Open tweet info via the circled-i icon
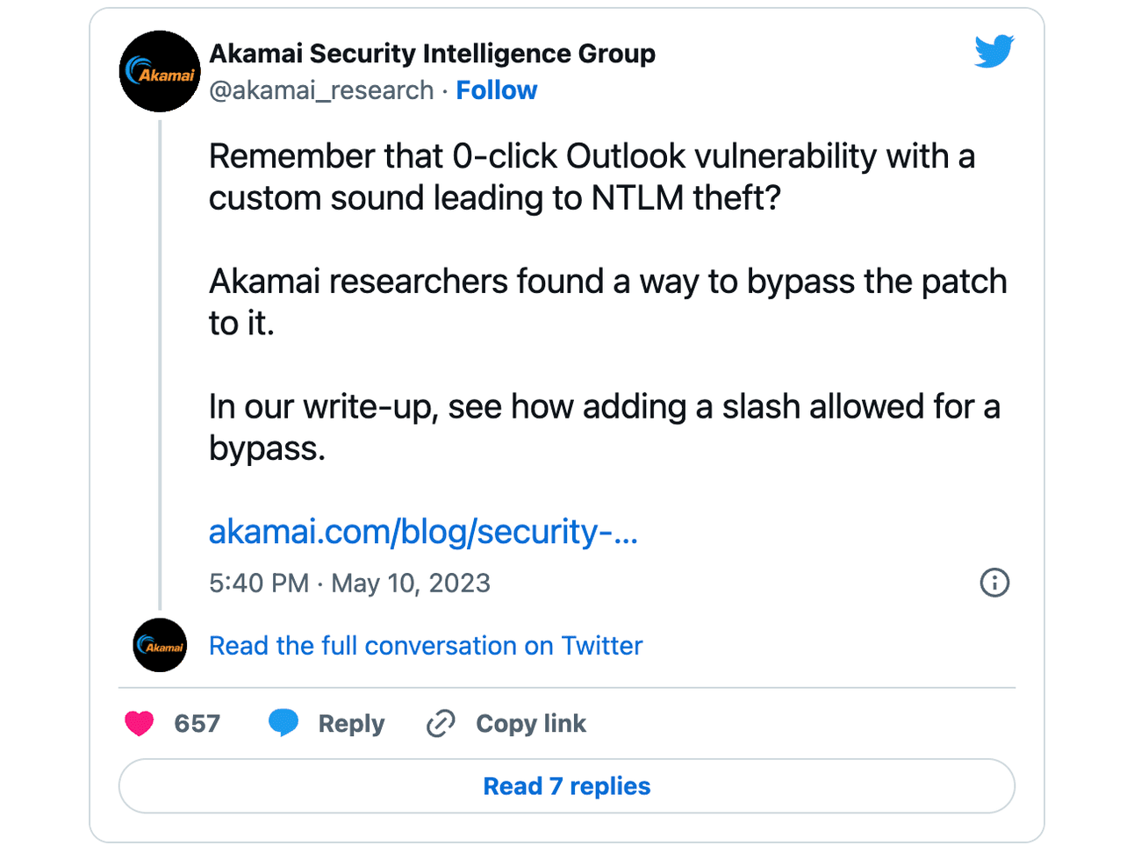 (994, 583)
